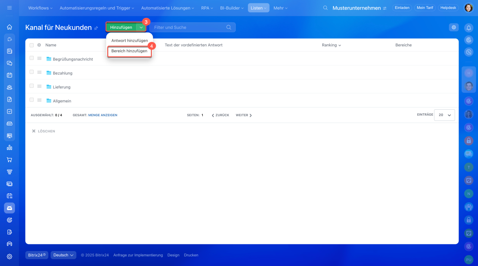Open the highlighted robot automation icon

tap(9, 208)
